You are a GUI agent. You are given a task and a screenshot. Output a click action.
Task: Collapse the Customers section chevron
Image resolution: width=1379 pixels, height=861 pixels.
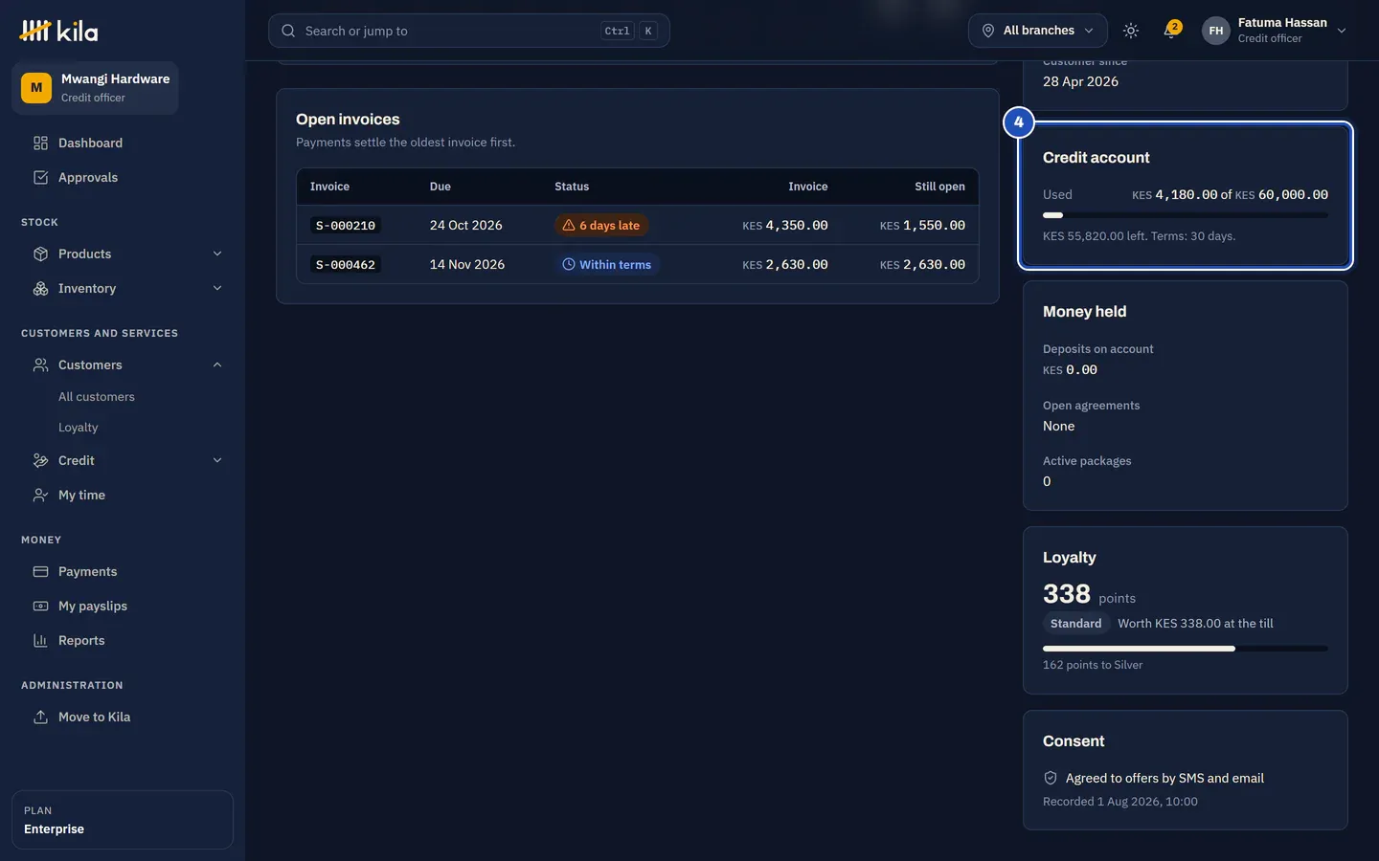(217, 365)
